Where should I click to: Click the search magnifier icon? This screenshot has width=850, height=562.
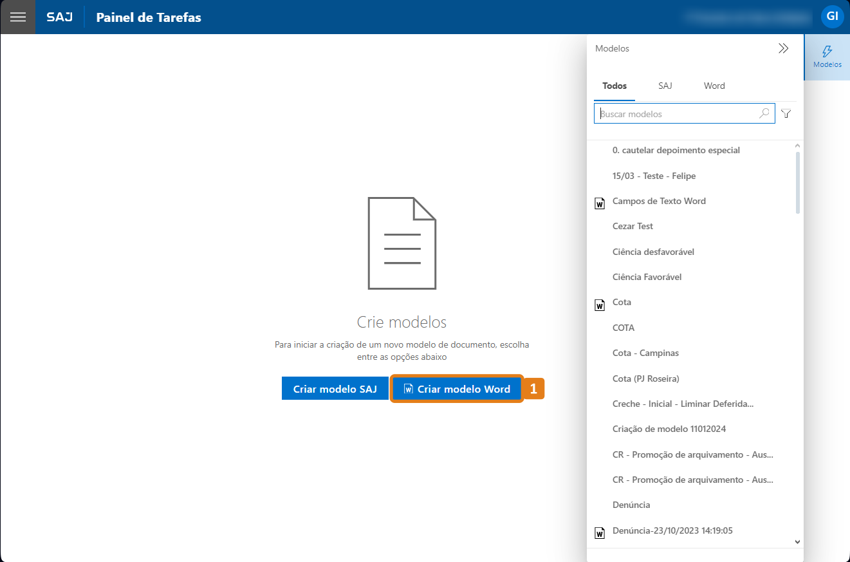click(x=764, y=113)
